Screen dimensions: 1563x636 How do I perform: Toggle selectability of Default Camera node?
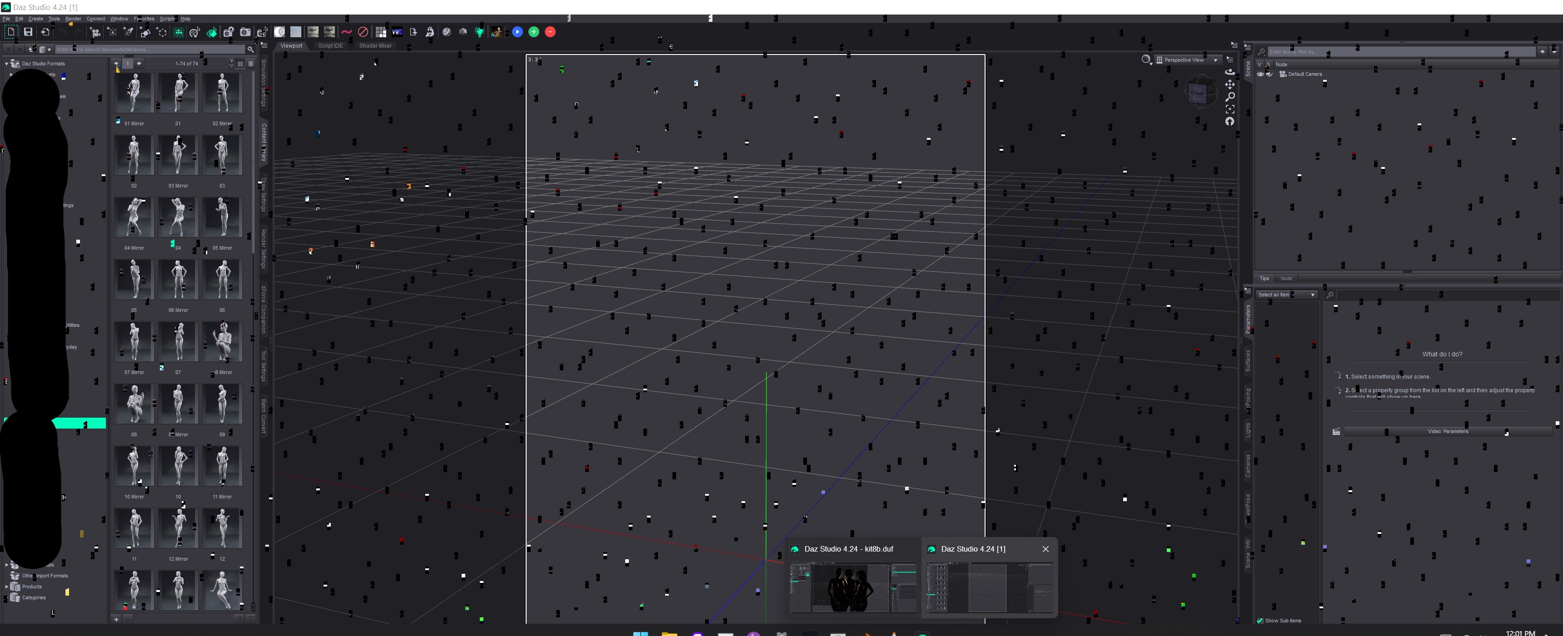point(1269,74)
